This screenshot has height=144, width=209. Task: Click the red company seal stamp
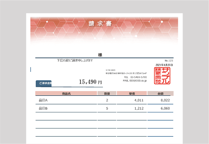(x=162, y=76)
